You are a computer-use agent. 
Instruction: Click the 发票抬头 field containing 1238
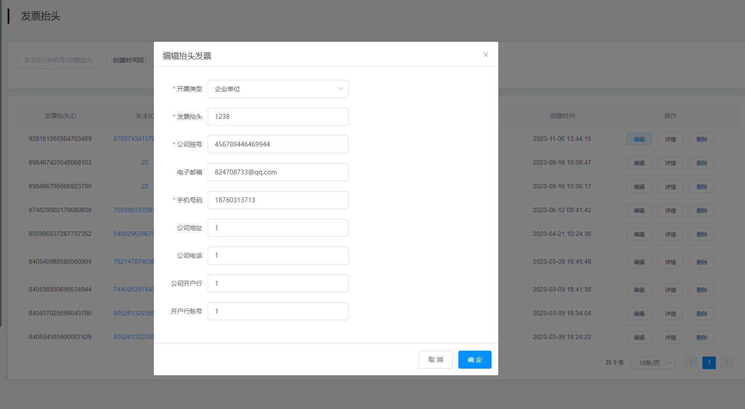pos(278,117)
